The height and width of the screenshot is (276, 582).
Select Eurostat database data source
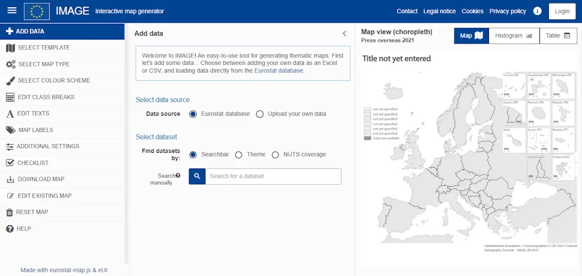click(193, 114)
